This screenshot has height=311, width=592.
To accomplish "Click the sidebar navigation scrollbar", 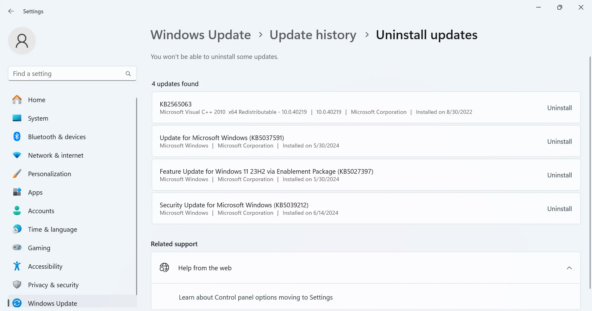I will point(137,196).
